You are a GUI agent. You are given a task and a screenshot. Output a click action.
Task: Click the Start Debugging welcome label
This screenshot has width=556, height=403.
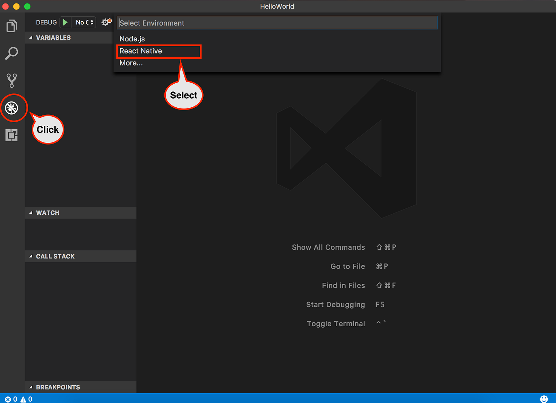[x=336, y=305]
